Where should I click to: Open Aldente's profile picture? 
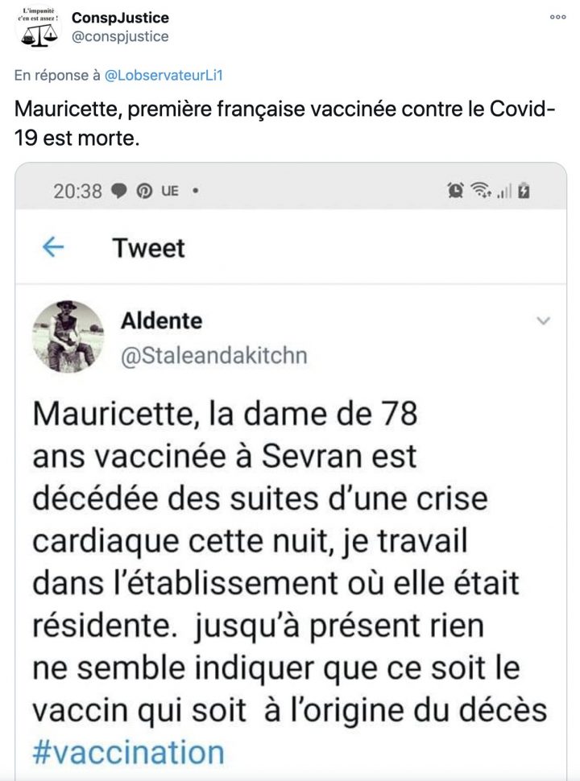pos(68,337)
